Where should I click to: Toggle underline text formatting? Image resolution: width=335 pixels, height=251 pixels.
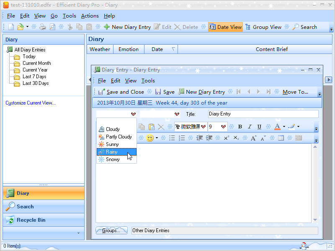259,127
